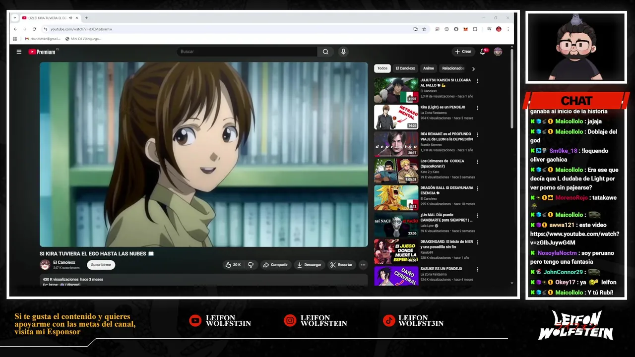Click the YouTube Buscar search field
The width and height of the screenshot is (635, 357).
247,52
